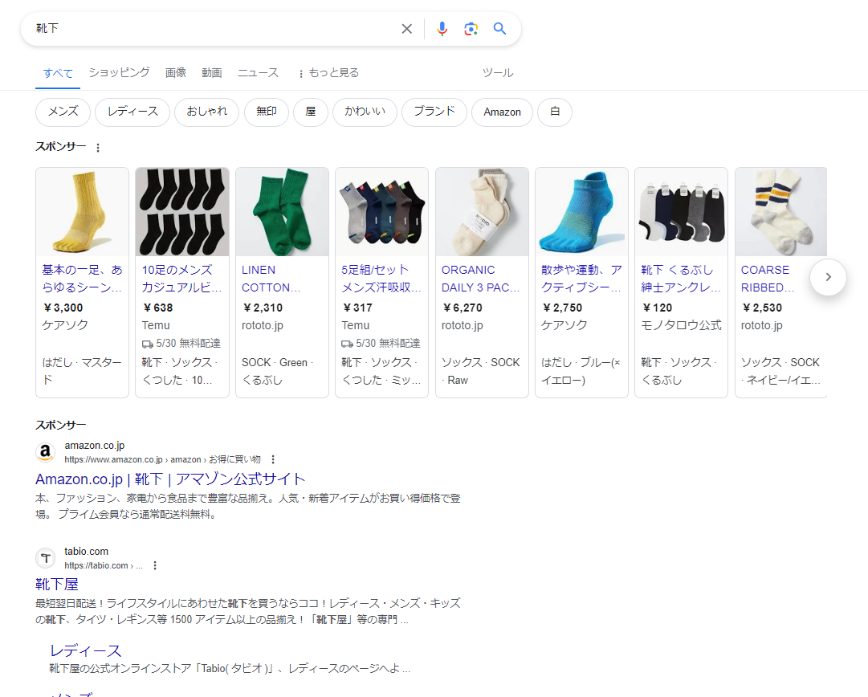
Task: Switch to the 画像 tab
Action: (176, 72)
